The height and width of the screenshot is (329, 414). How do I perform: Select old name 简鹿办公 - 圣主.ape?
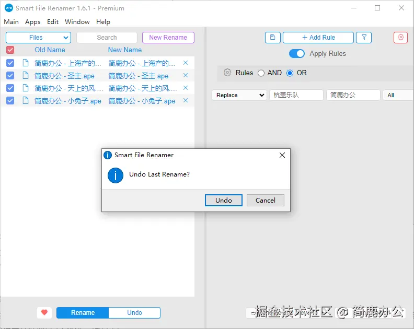64,76
